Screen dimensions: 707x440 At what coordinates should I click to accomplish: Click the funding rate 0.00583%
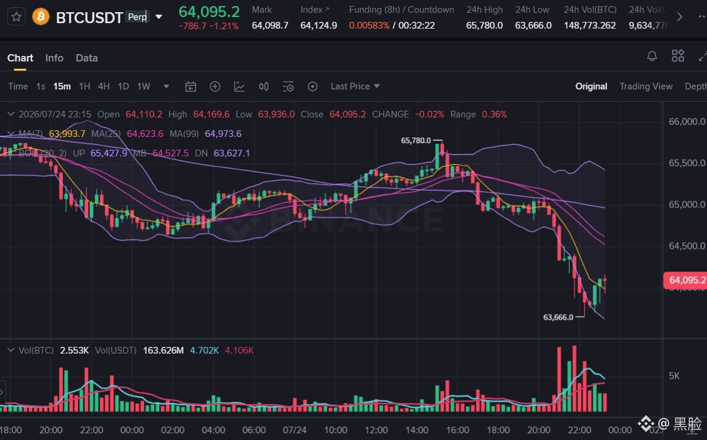[369, 26]
